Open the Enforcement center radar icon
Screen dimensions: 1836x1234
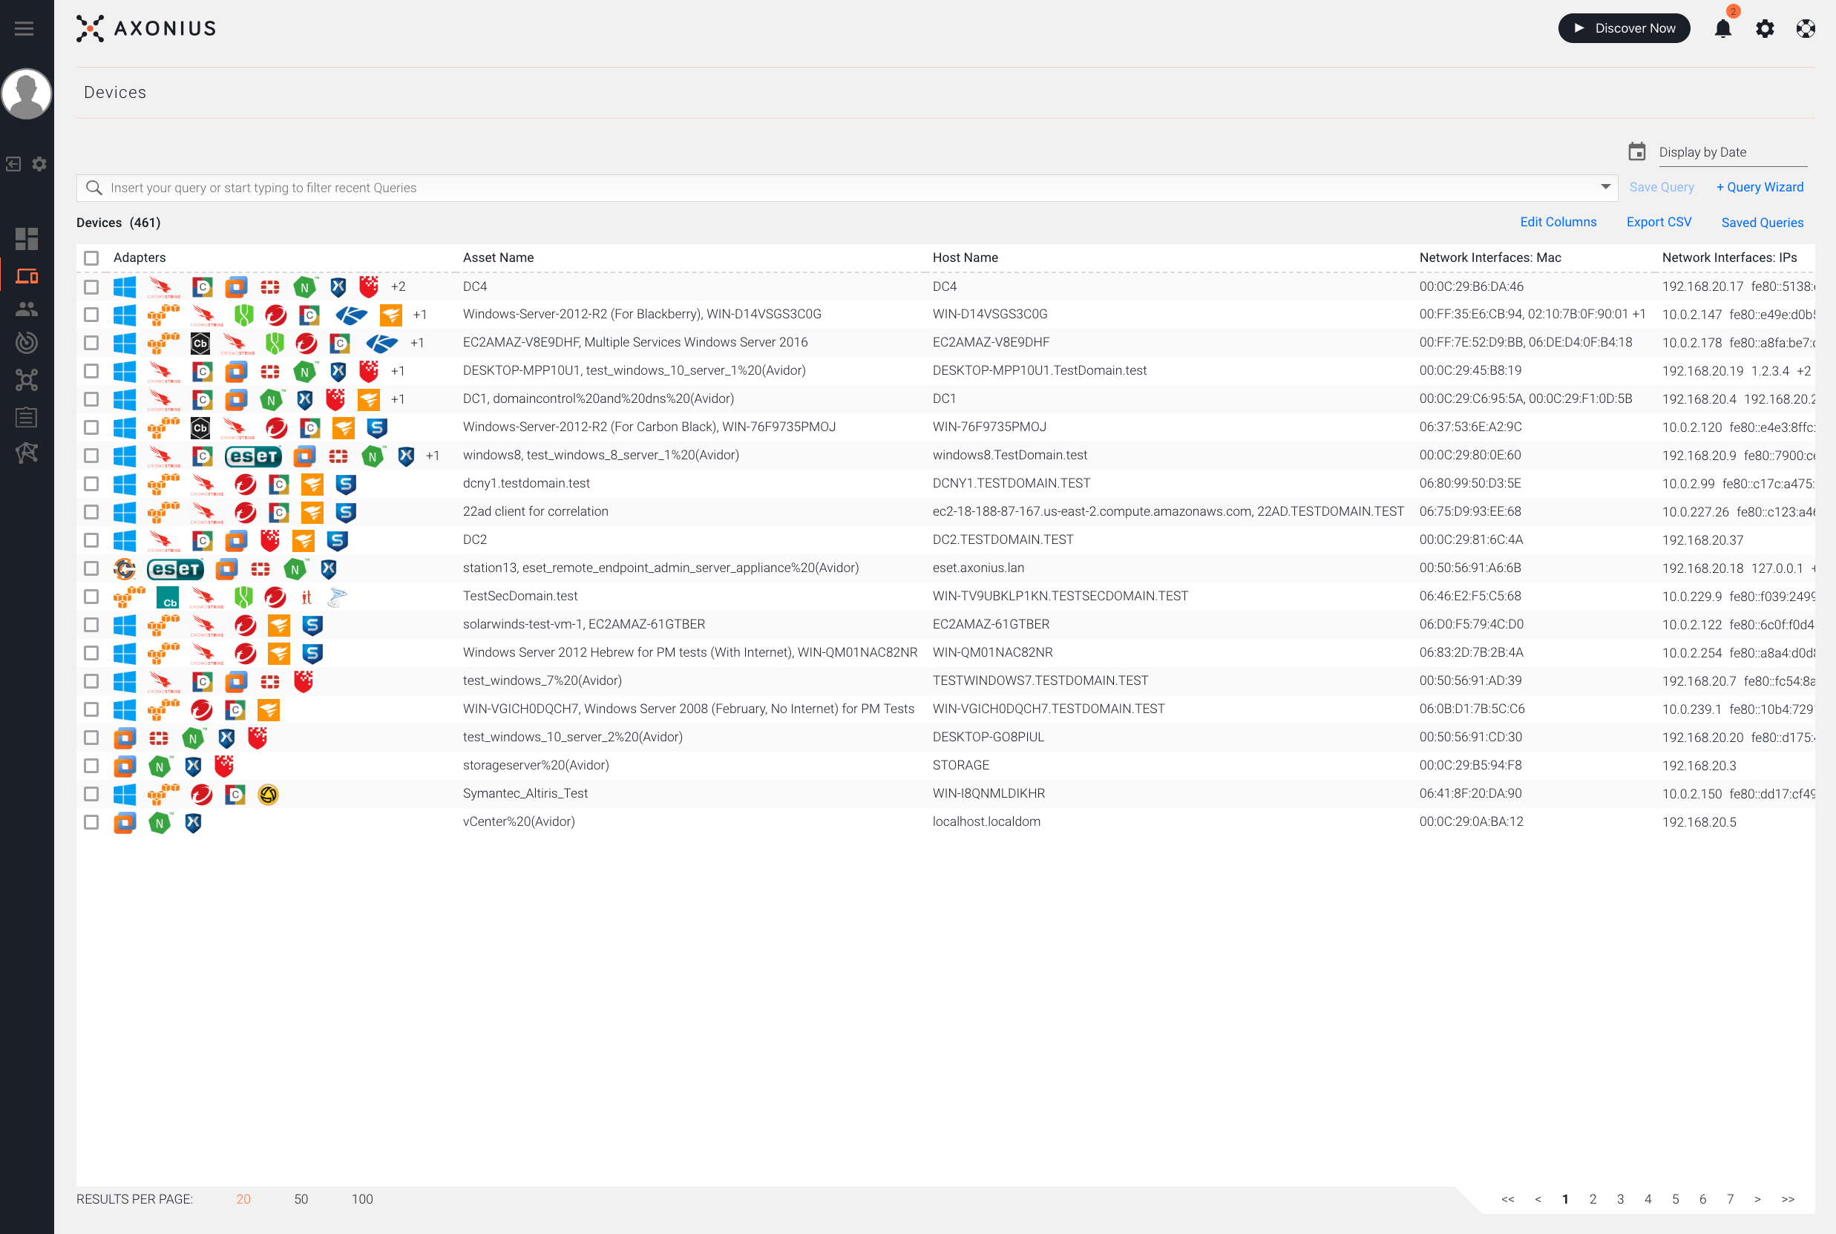click(27, 342)
